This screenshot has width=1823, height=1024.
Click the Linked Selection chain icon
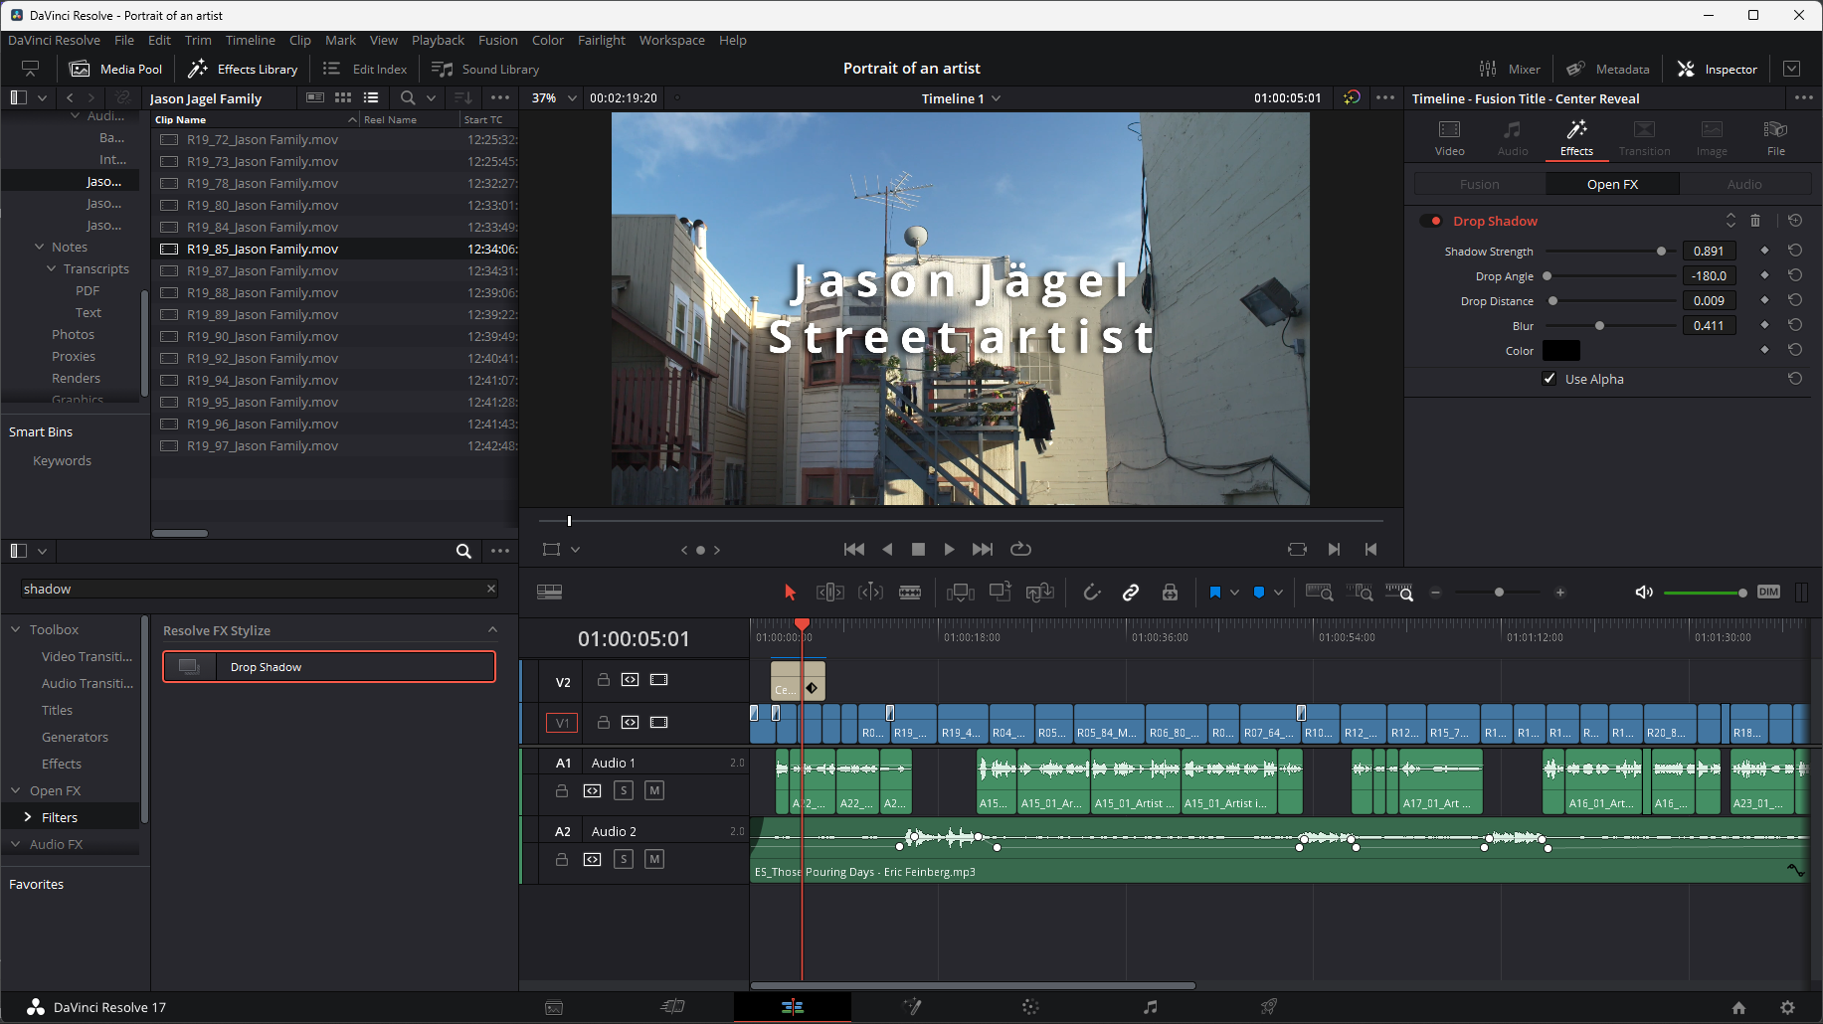[x=1131, y=593]
